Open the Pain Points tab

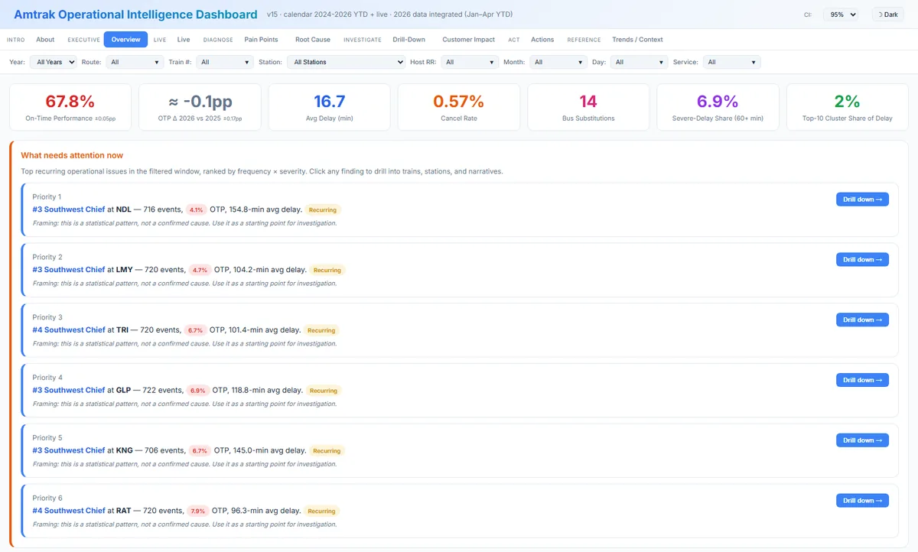point(261,39)
